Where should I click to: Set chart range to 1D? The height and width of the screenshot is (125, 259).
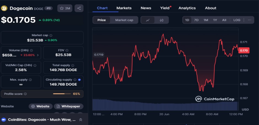coord(187,20)
